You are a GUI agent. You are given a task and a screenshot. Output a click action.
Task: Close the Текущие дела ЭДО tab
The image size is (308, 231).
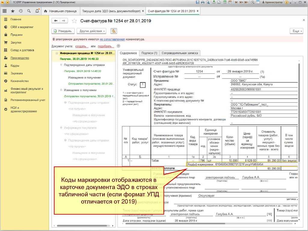(x=143, y=11)
